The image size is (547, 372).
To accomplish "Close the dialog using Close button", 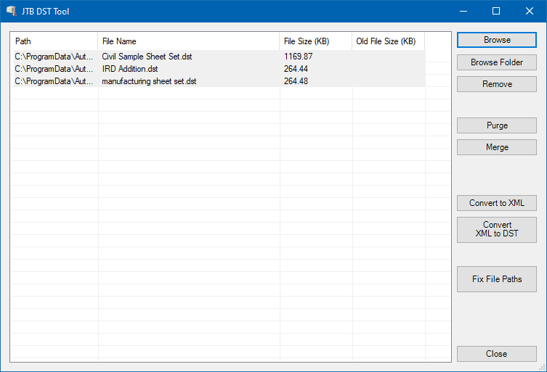I will [x=497, y=354].
